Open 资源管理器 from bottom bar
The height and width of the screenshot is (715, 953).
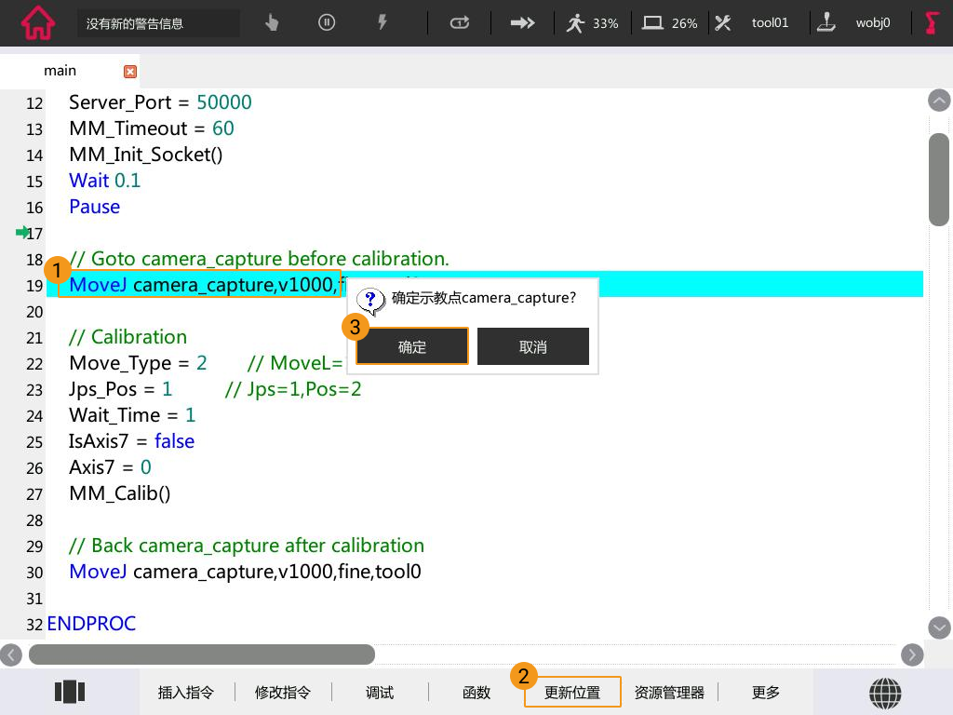669,692
